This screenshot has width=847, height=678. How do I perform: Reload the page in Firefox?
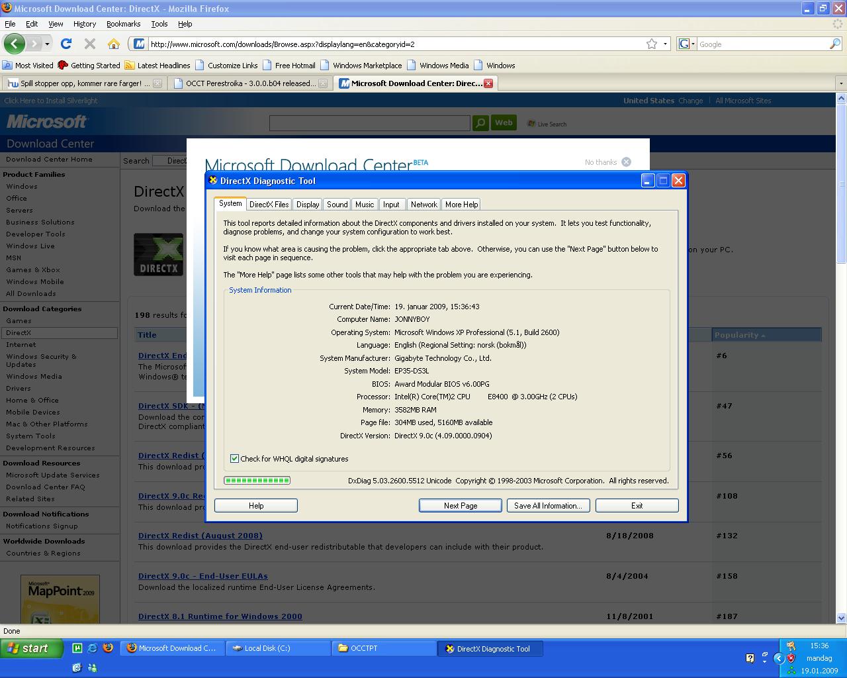point(66,44)
